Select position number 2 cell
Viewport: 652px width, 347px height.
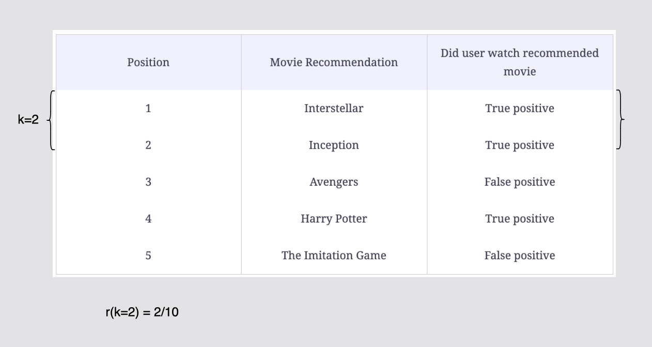pyautogui.click(x=148, y=145)
